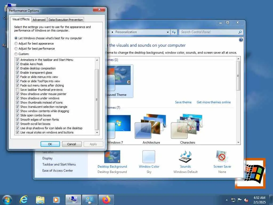The image size is (273, 205).
Task: Toggle 'Slide open combo boxes' checkbox
Action: (17, 115)
